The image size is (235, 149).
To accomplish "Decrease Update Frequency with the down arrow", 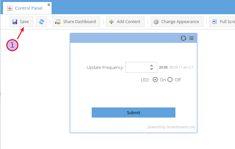I will click(152, 69).
